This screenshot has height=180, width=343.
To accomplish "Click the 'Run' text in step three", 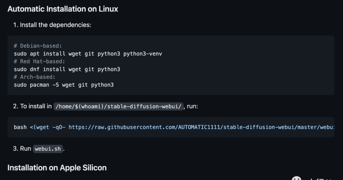I will 26,149.
